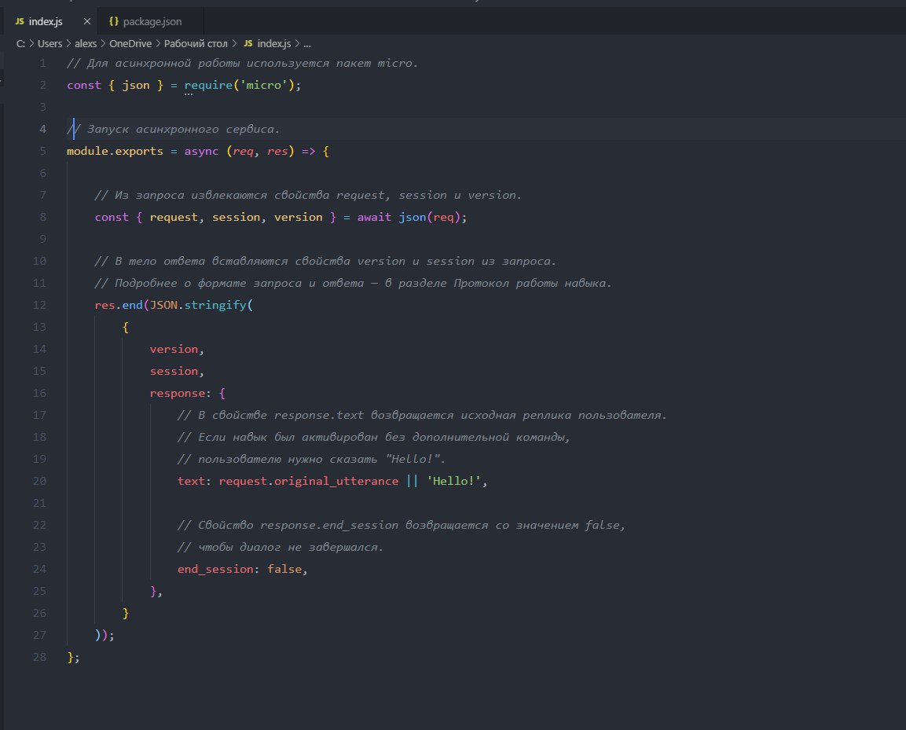Click the response key on line 16

(x=178, y=393)
